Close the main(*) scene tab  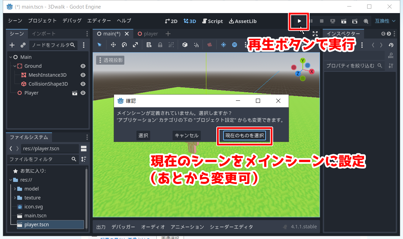click(x=127, y=34)
